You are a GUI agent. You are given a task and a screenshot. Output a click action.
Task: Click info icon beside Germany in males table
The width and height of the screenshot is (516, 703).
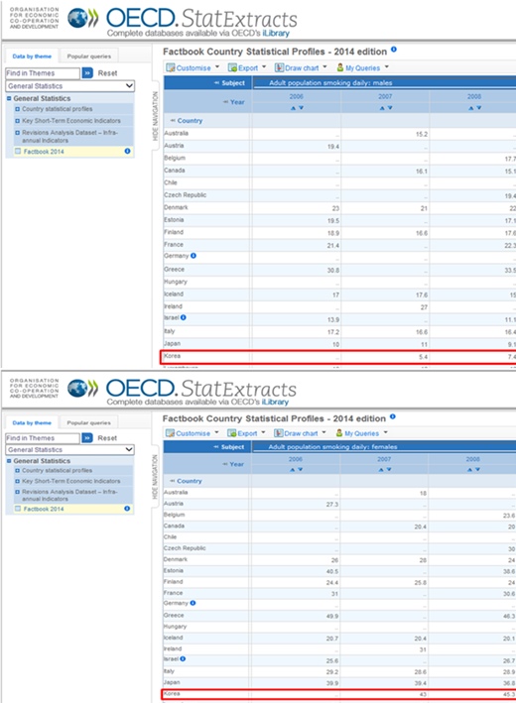click(193, 256)
